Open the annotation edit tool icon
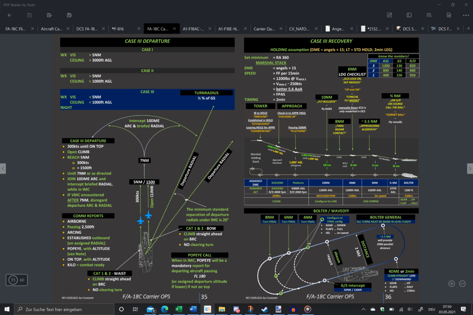 point(389,15)
